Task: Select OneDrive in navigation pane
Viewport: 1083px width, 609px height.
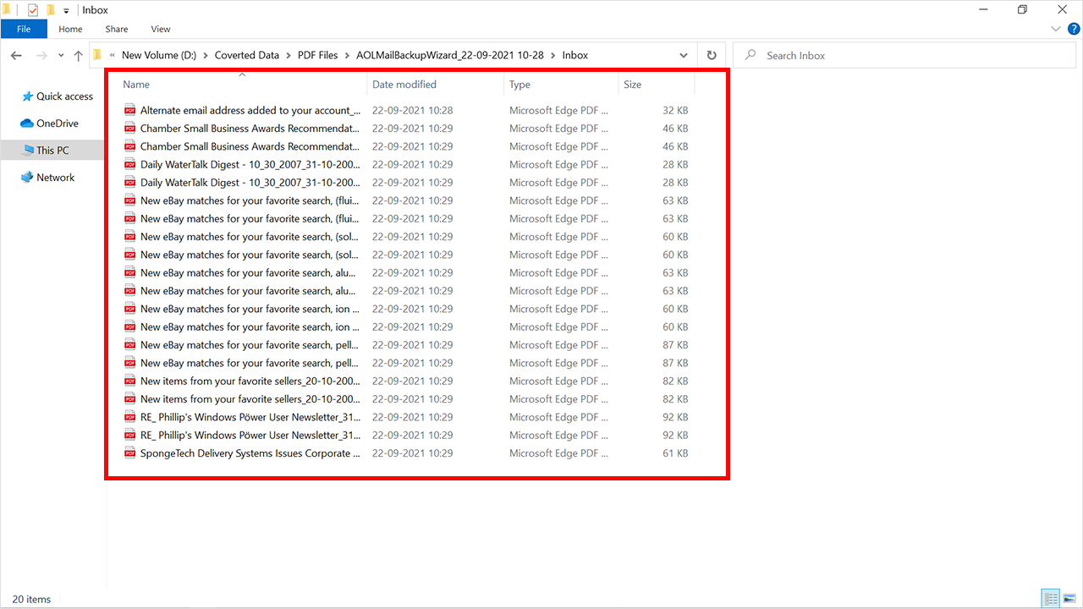Action: (x=49, y=123)
